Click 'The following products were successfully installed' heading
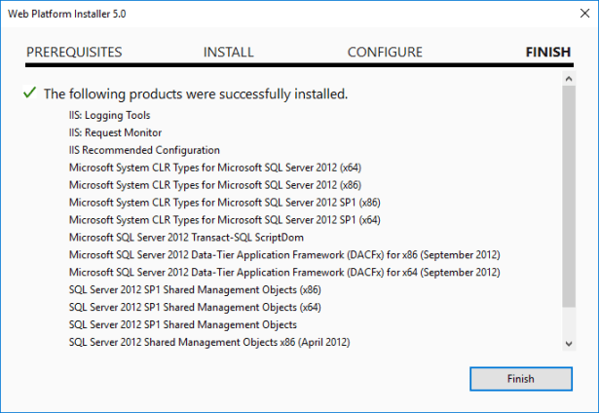Viewport: 599px width, 413px height. coord(196,94)
